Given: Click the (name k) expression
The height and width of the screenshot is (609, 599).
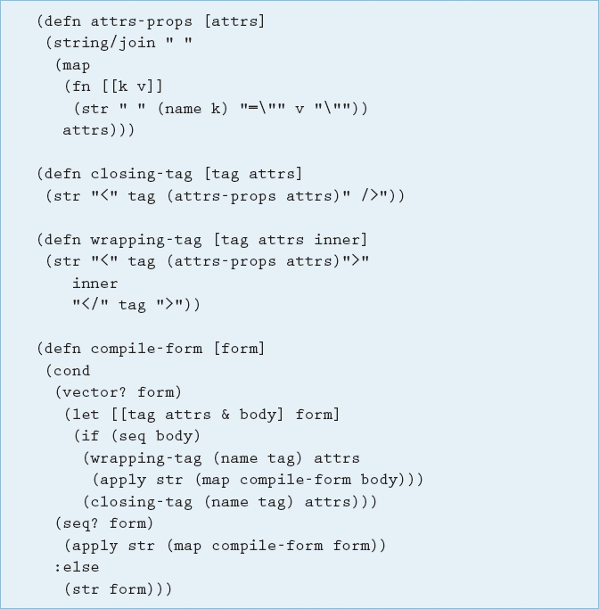Looking at the screenshot, I should (x=193, y=109).
